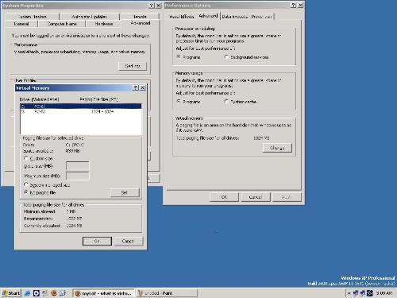The width and height of the screenshot is (397, 298).
Task: Select Programs under Memory usage
Action: click(x=179, y=102)
